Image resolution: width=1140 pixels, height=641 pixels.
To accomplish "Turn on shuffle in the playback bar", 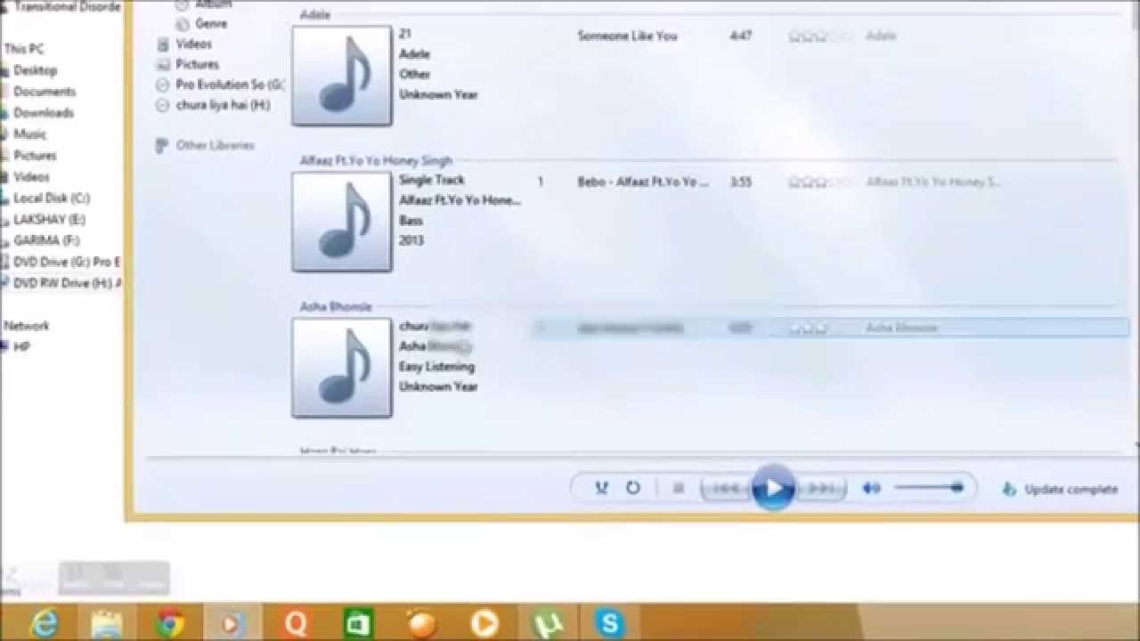I will pyautogui.click(x=602, y=488).
